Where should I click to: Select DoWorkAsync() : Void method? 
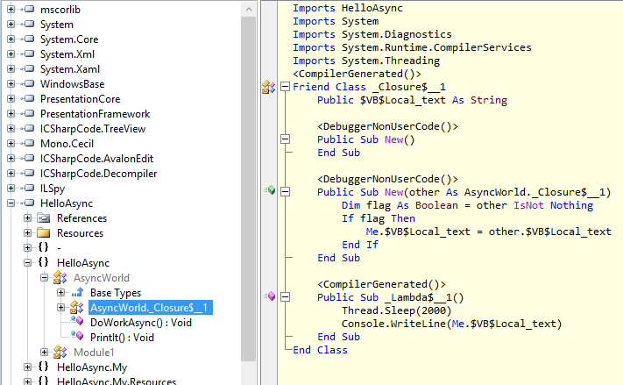141,323
